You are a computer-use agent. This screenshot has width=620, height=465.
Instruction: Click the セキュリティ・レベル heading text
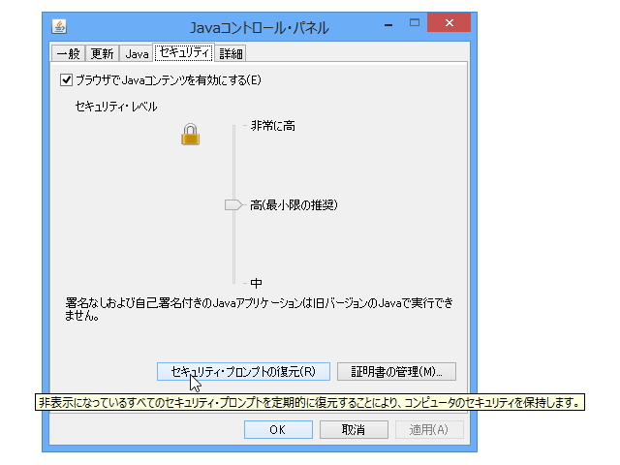click(x=116, y=107)
